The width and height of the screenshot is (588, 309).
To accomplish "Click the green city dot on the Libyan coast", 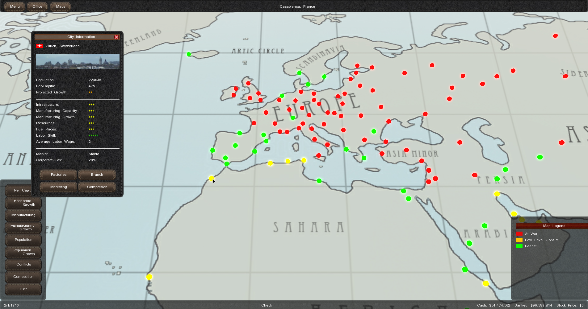I will tap(319, 181).
